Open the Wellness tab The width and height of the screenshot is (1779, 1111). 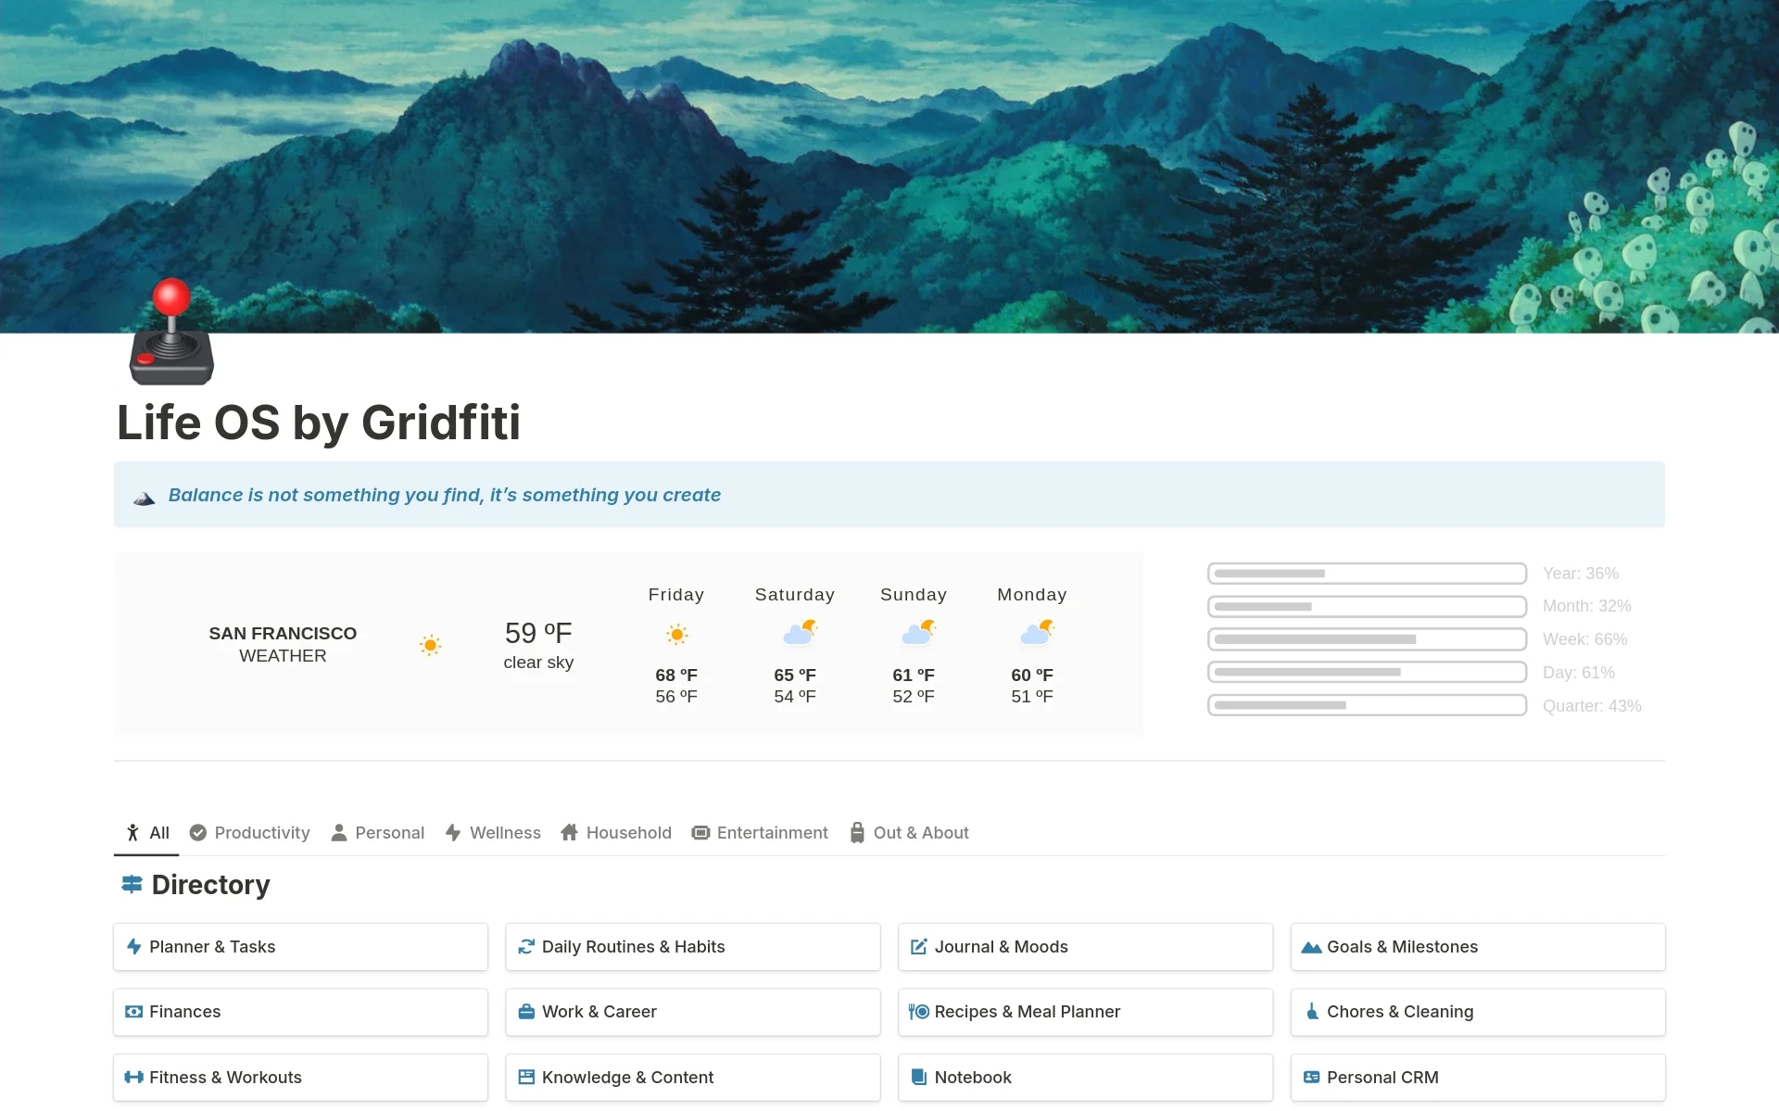[x=493, y=833]
